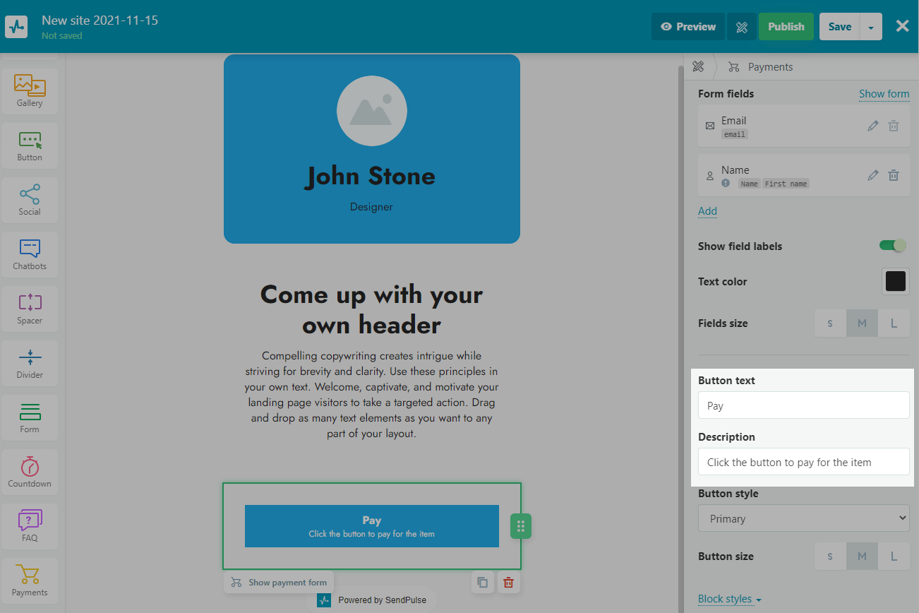The height and width of the screenshot is (613, 919).
Task: Add a Button element from sidebar
Action: coord(30,145)
